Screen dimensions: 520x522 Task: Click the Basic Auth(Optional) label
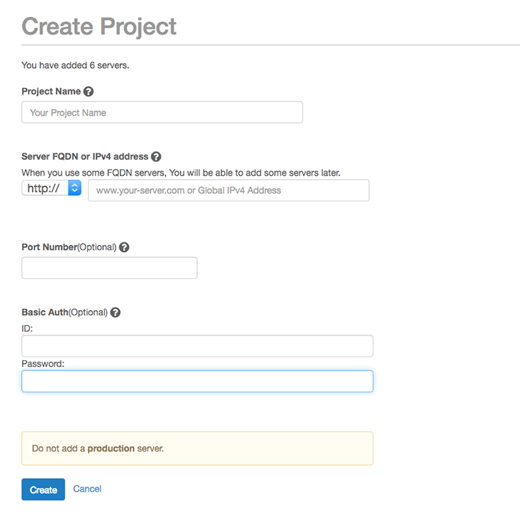64,313
